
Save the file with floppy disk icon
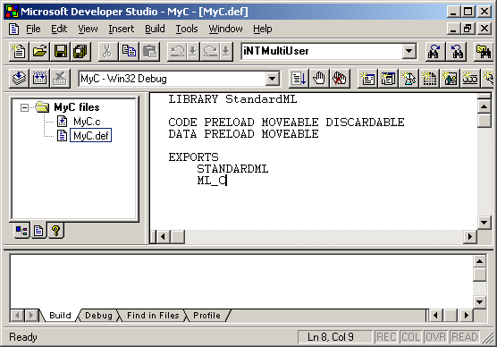click(x=60, y=51)
